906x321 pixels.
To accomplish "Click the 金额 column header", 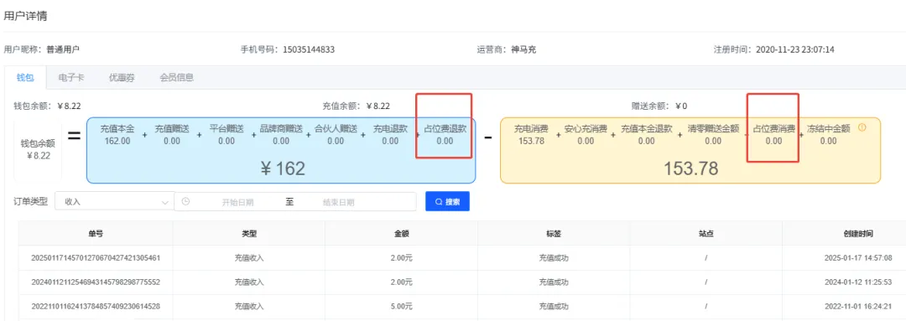I will click(402, 234).
